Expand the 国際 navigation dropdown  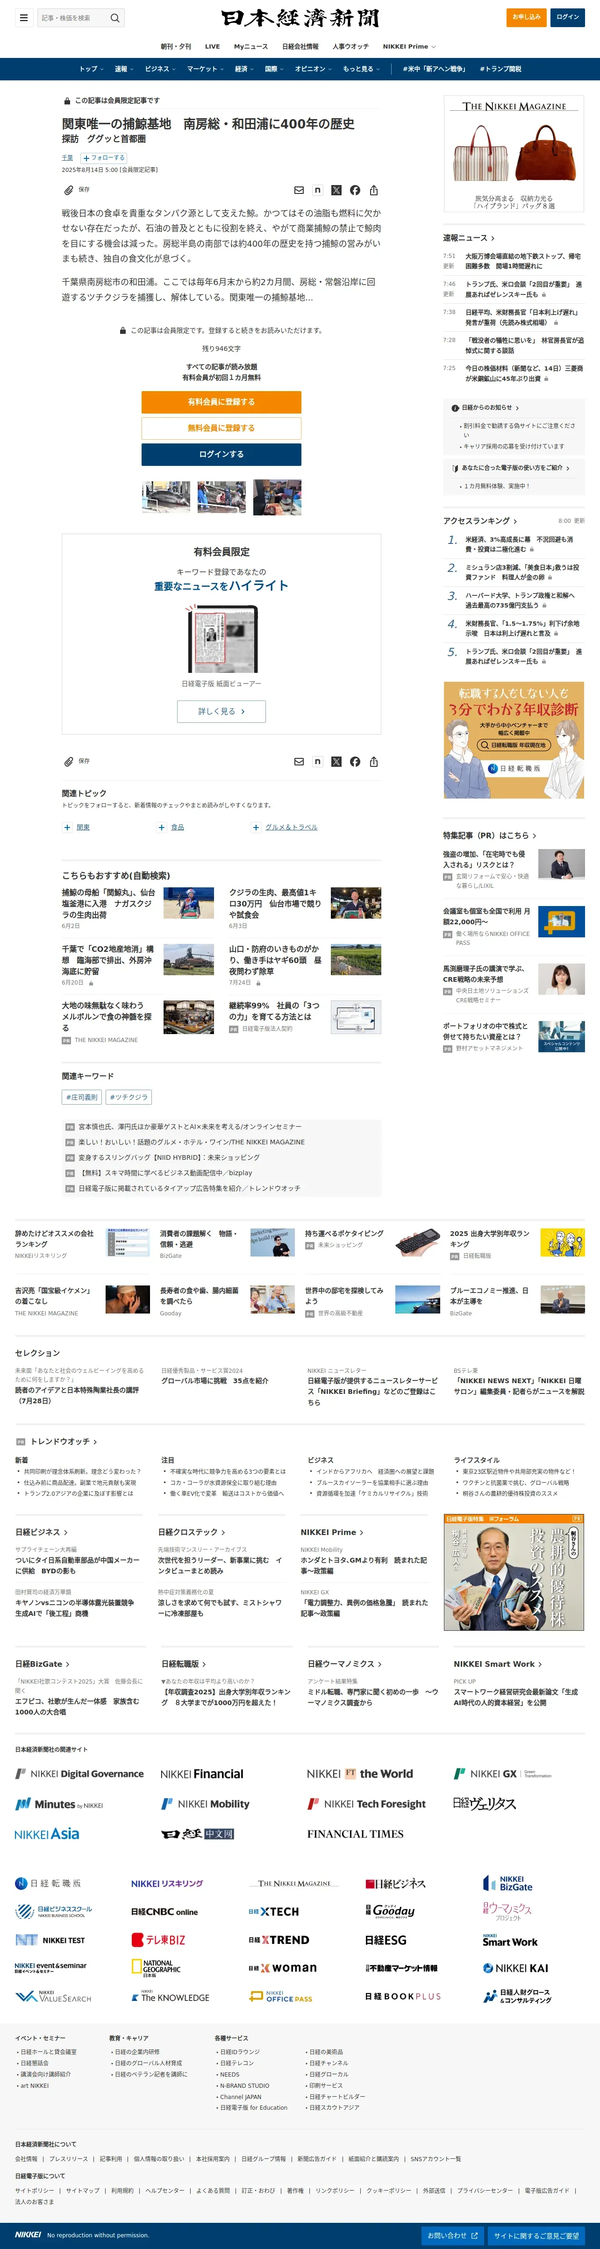click(273, 69)
